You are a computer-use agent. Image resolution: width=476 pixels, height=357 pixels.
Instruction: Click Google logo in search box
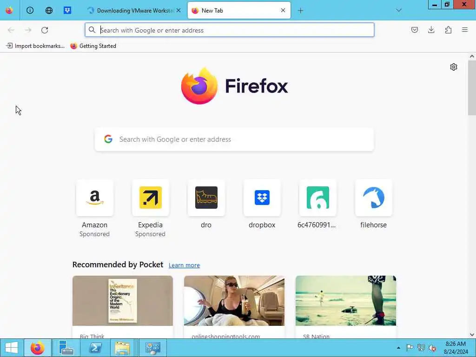pyautogui.click(x=108, y=139)
